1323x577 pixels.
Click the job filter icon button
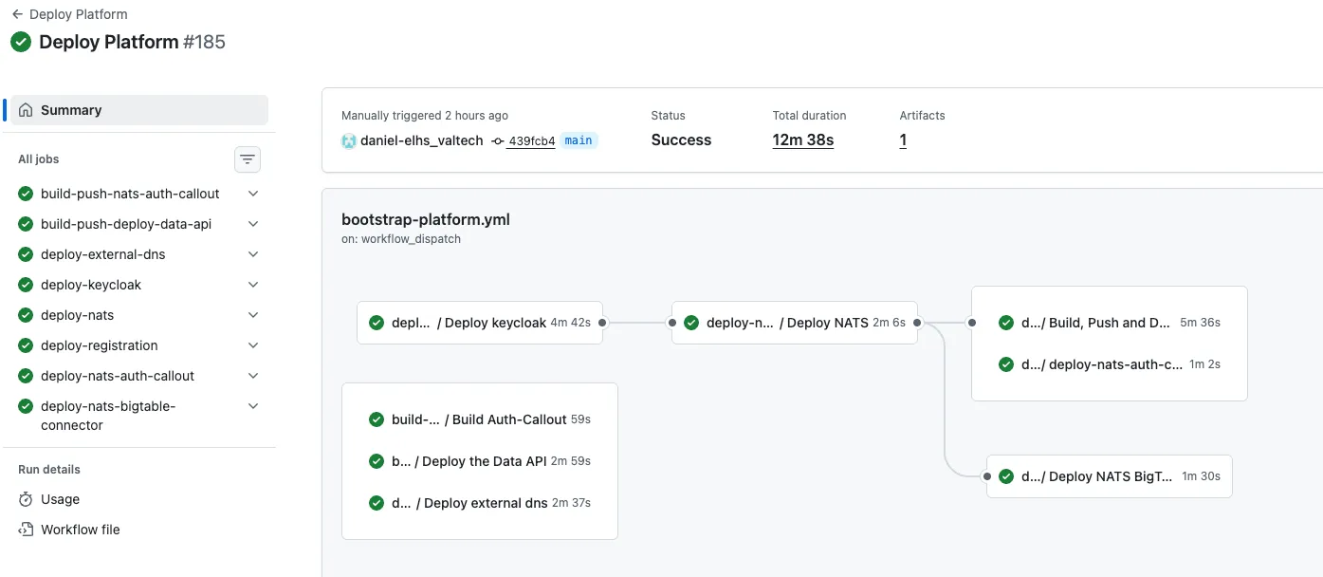(248, 159)
